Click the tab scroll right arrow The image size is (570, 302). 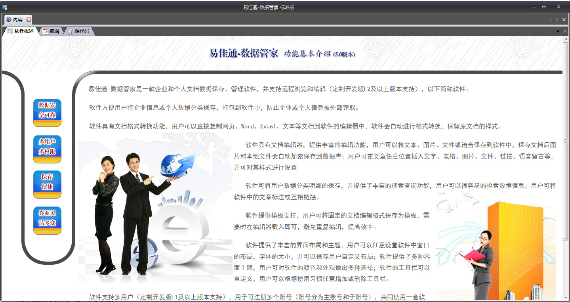(557, 19)
